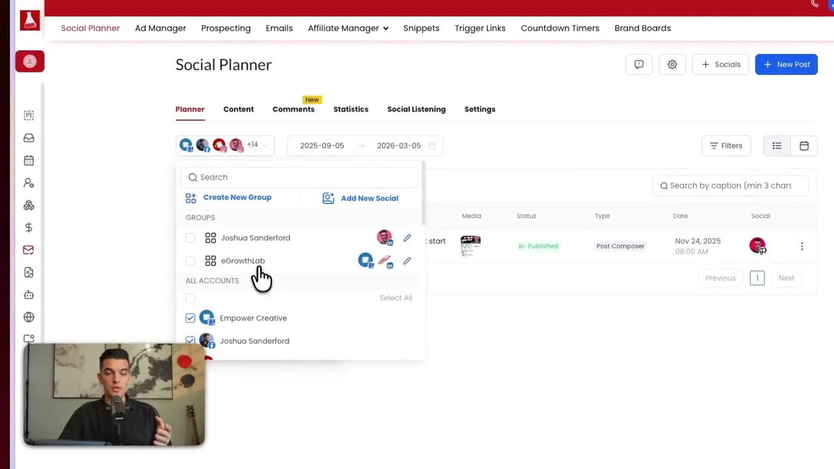
Task: Open the Statistics tab
Action: click(351, 109)
